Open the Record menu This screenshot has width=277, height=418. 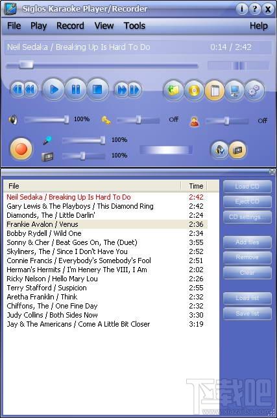(x=70, y=26)
